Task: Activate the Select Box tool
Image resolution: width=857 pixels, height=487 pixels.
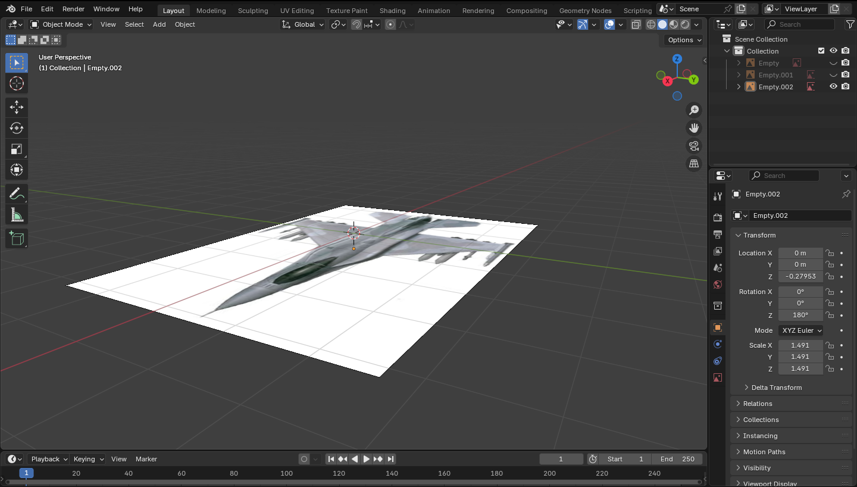Action: pyautogui.click(x=17, y=63)
